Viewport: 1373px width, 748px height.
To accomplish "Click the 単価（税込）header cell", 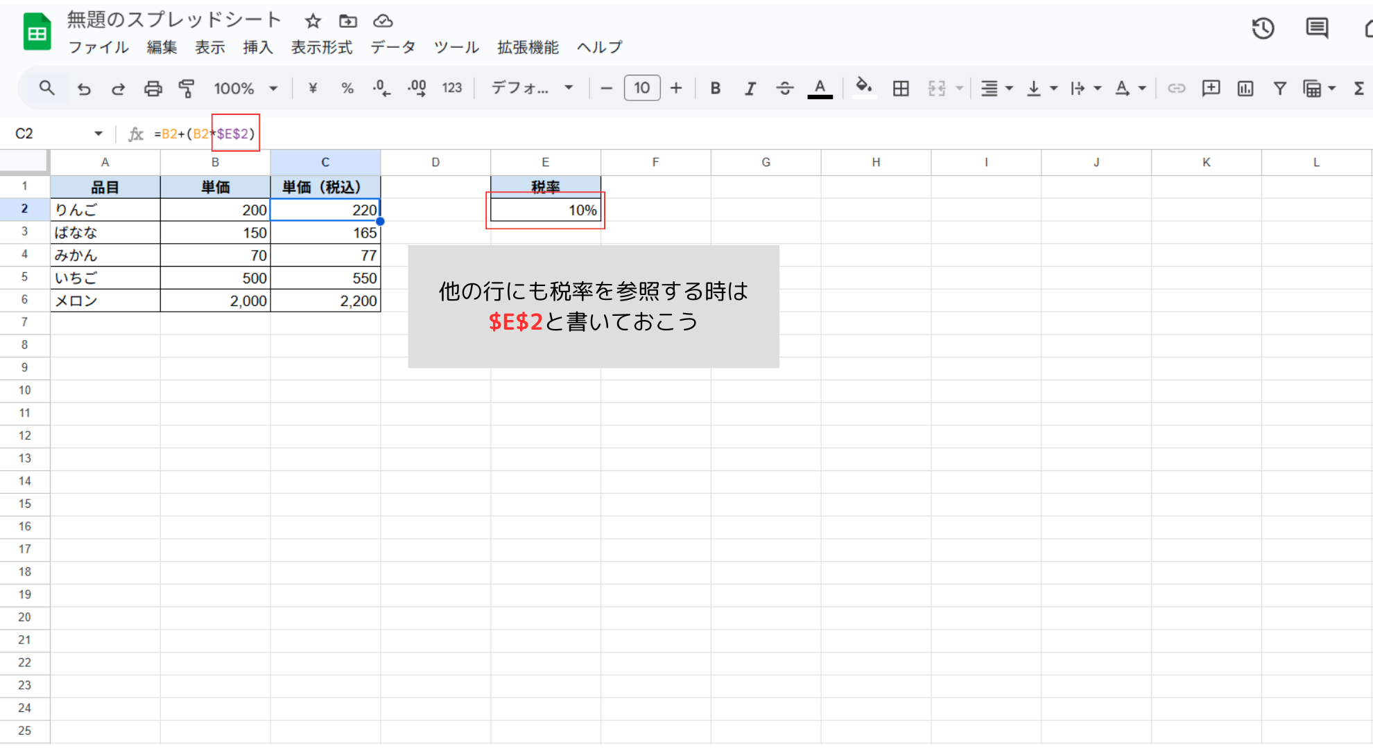I will point(326,187).
